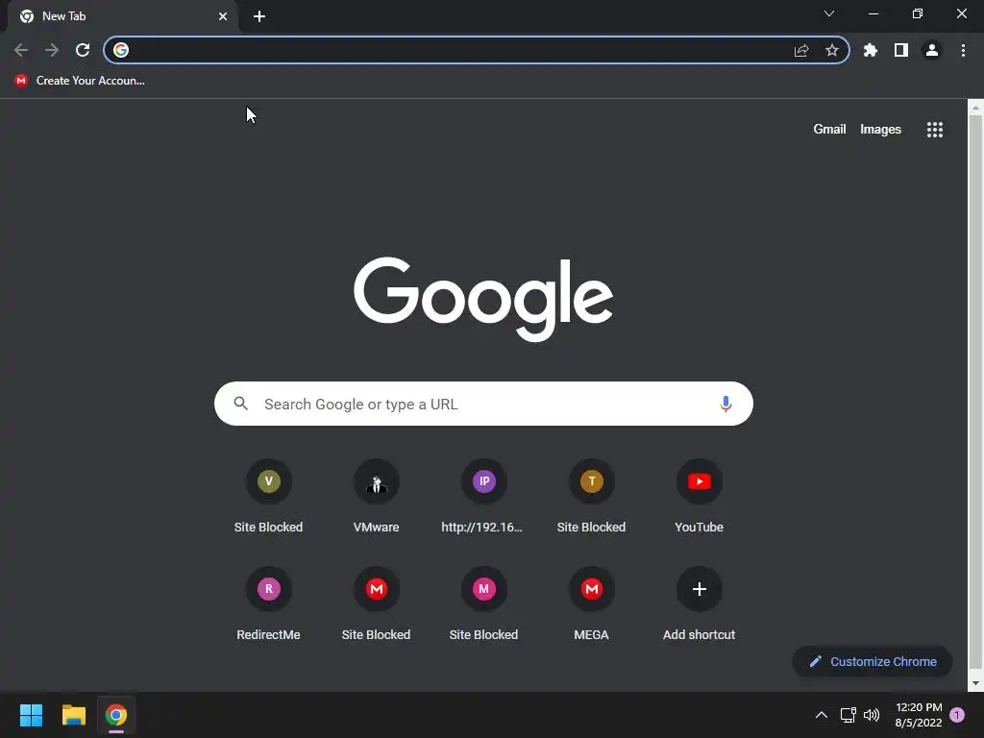Image resolution: width=984 pixels, height=738 pixels.
Task: Bookmark this tab with star icon
Action: [x=832, y=50]
